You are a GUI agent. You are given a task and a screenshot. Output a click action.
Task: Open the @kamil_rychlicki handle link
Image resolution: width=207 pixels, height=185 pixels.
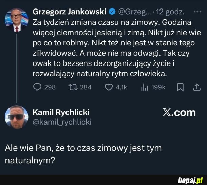(62, 122)
